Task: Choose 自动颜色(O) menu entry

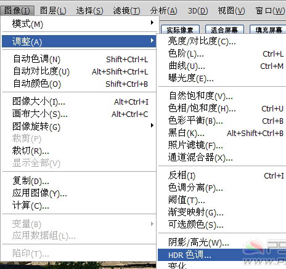Action: coord(79,84)
